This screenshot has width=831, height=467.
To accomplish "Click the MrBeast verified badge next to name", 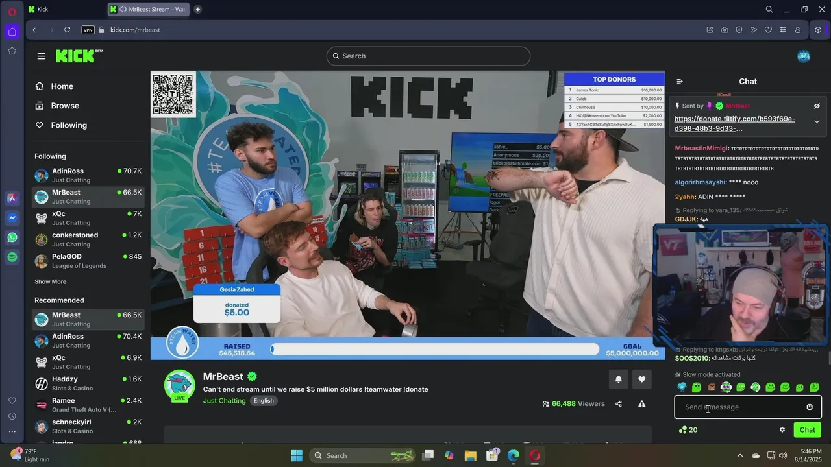I will pos(252,377).
